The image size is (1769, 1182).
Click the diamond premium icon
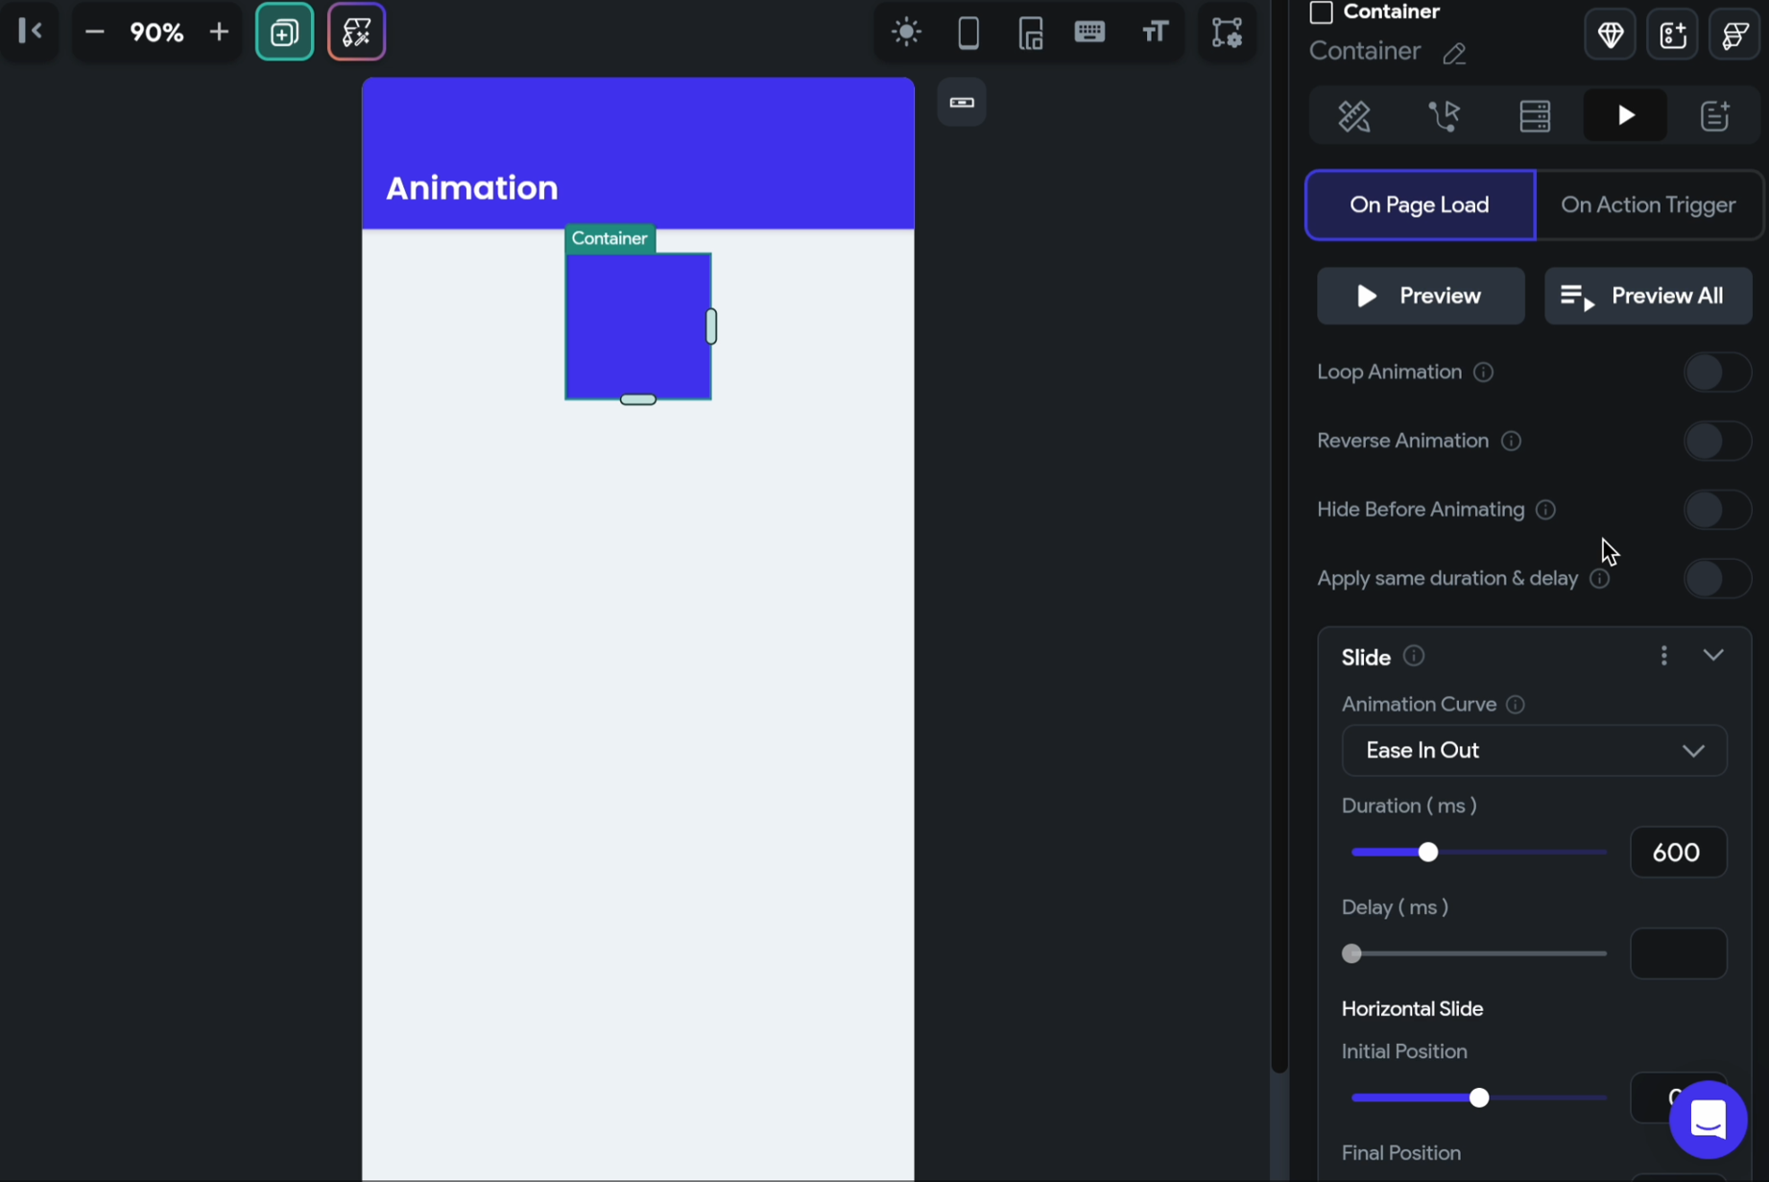1610,36
